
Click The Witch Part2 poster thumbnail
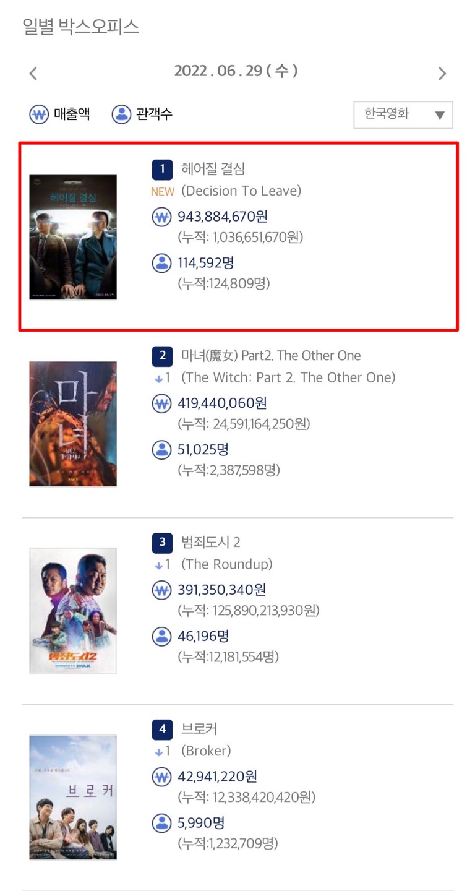point(73,424)
